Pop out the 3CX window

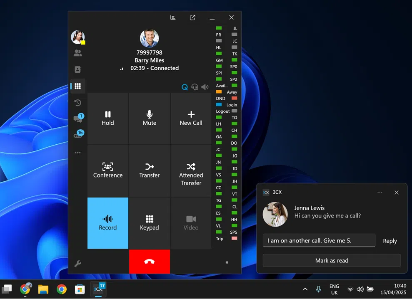pyautogui.click(x=192, y=17)
